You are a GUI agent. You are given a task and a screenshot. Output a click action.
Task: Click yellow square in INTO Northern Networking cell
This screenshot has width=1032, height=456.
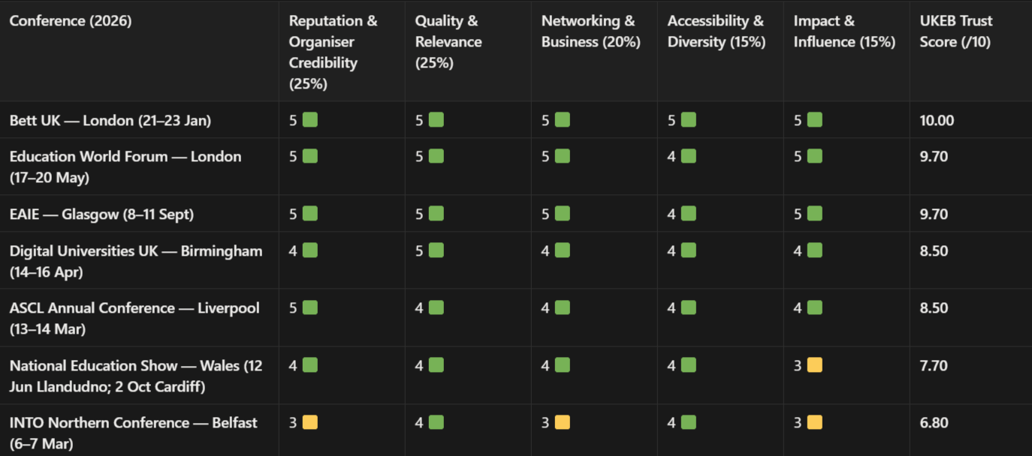pyautogui.click(x=562, y=422)
